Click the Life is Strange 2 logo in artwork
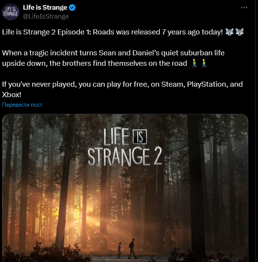The height and width of the screenshot is (262, 258). pos(125,147)
